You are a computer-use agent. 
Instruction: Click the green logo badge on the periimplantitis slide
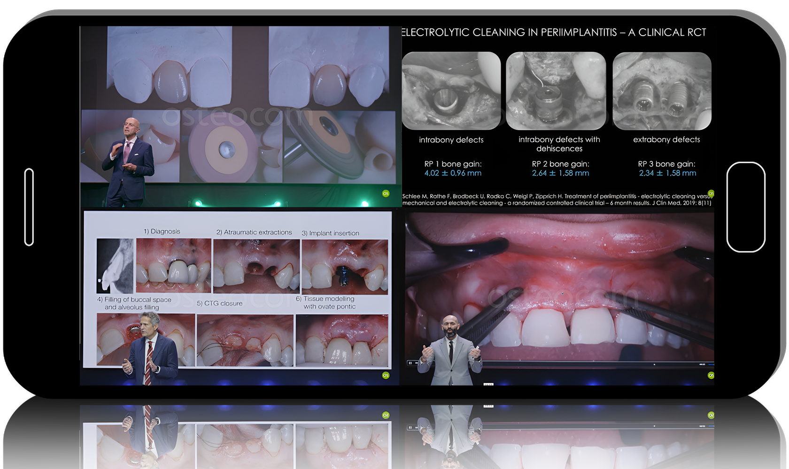[x=711, y=193]
